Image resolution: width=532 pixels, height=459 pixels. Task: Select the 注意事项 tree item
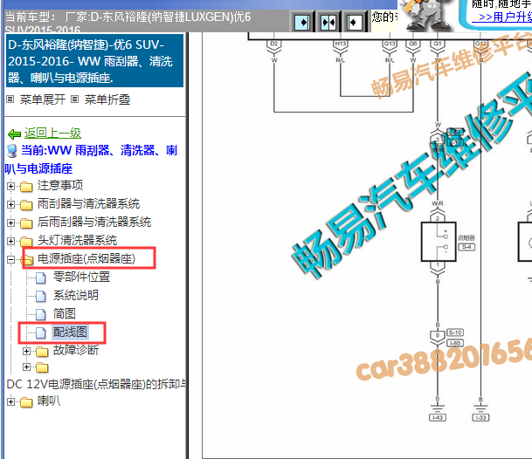(60, 185)
